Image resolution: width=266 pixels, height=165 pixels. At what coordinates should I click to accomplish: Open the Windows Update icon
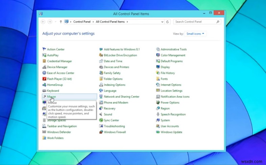tap(158, 132)
